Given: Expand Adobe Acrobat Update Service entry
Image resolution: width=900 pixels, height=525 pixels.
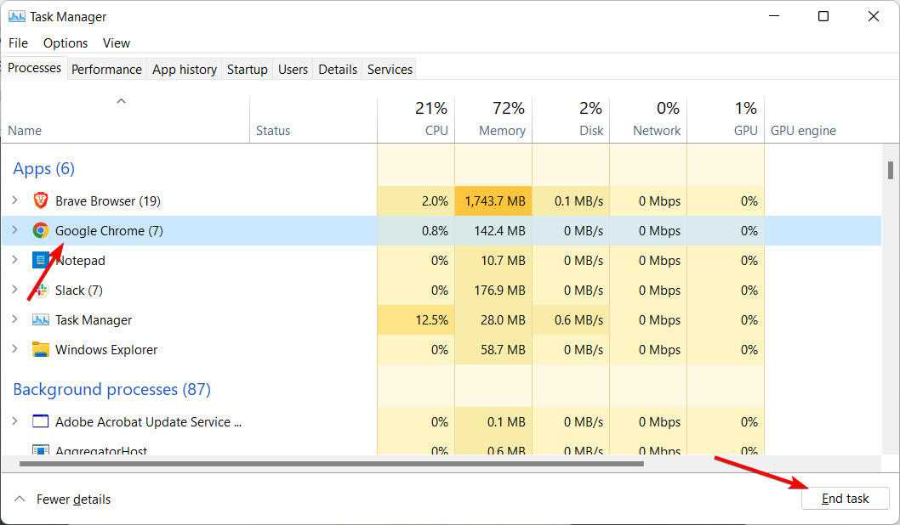Looking at the screenshot, I should tap(15, 421).
